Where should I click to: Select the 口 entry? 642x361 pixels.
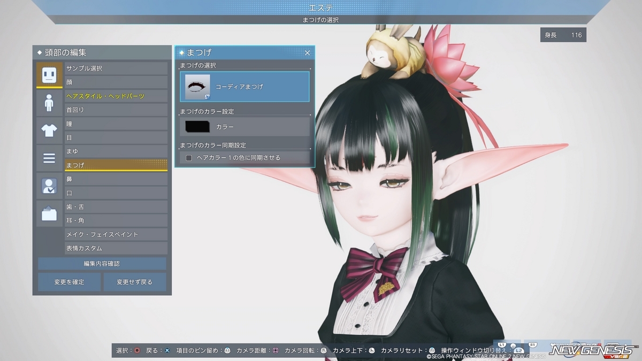116,193
